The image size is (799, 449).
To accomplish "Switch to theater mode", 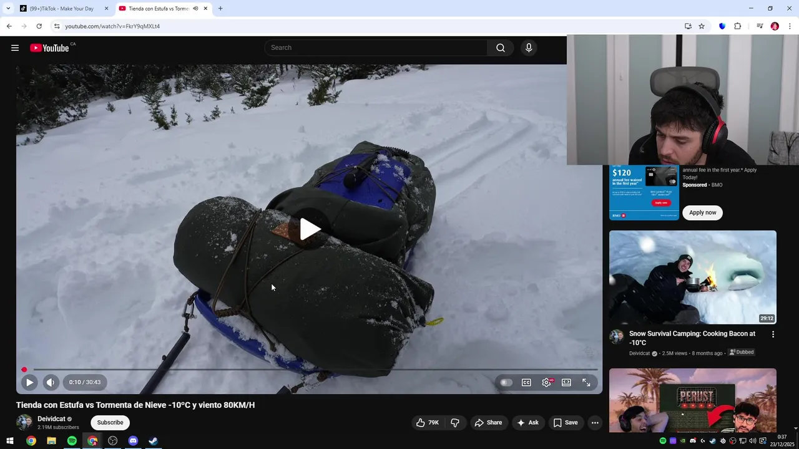I will point(566,382).
